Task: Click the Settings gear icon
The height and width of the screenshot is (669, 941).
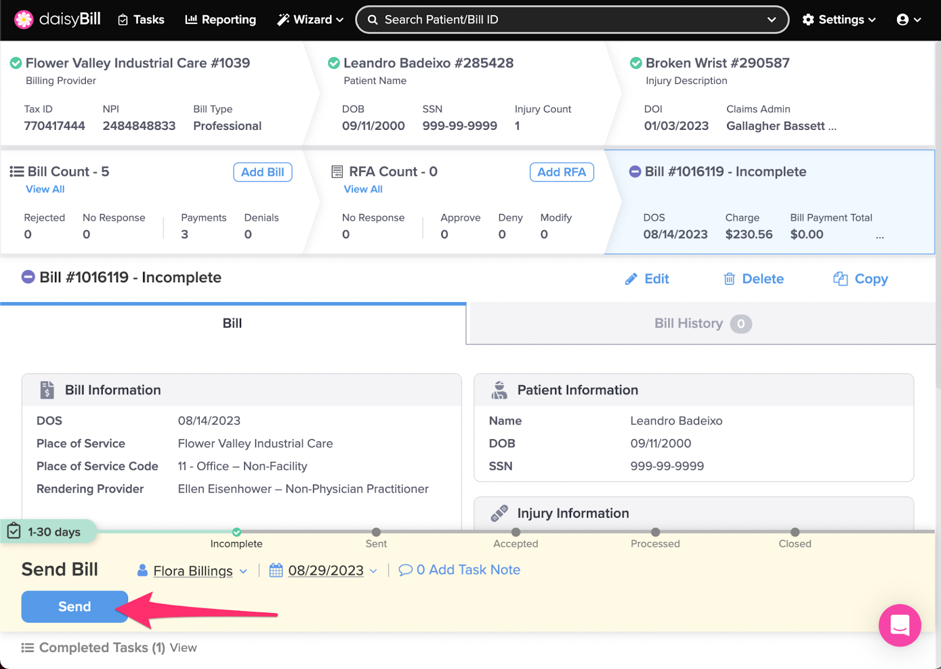Action: click(808, 19)
